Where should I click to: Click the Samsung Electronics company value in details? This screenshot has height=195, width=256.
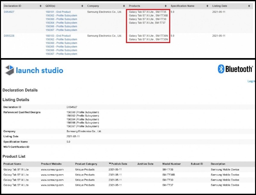tap(84, 131)
